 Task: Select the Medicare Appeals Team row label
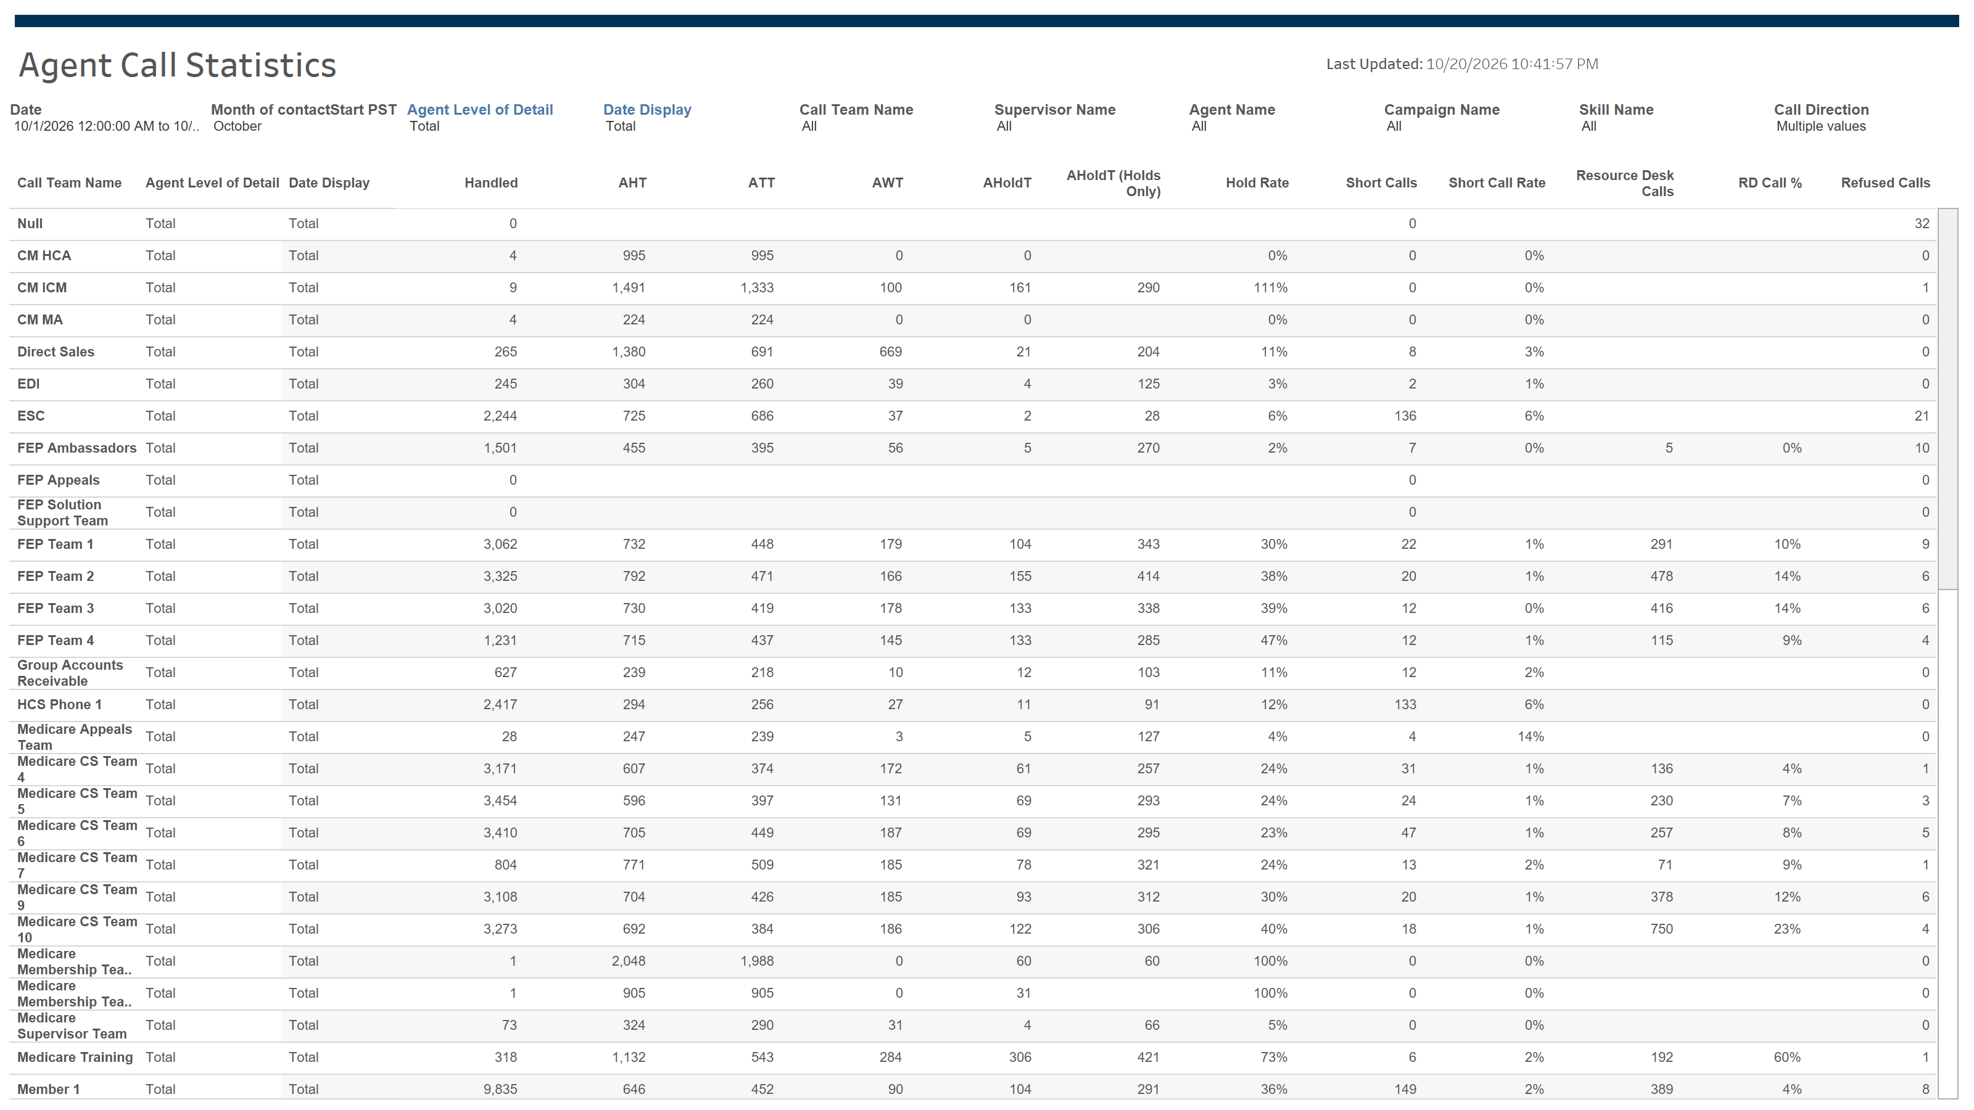(x=74, y=737)
